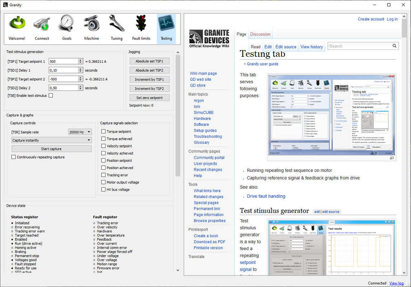The image size is (411, 287).
Task: Click the Test stimulus generator edit source link
Action: point(331,212)
